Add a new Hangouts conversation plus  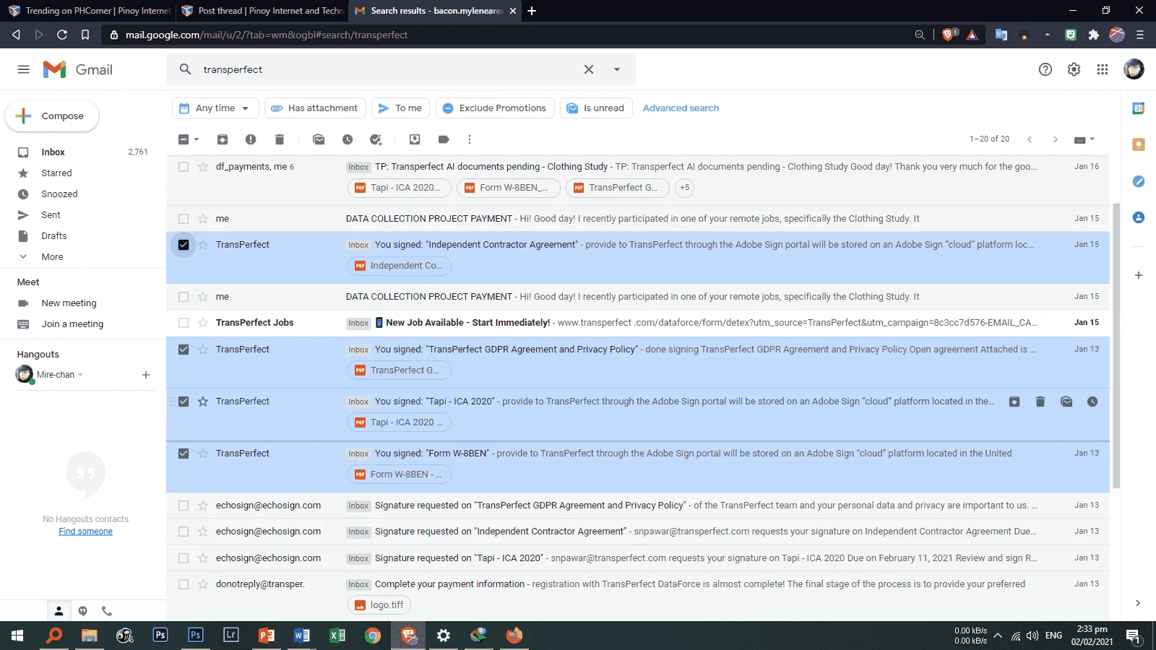tap(146, 375)
